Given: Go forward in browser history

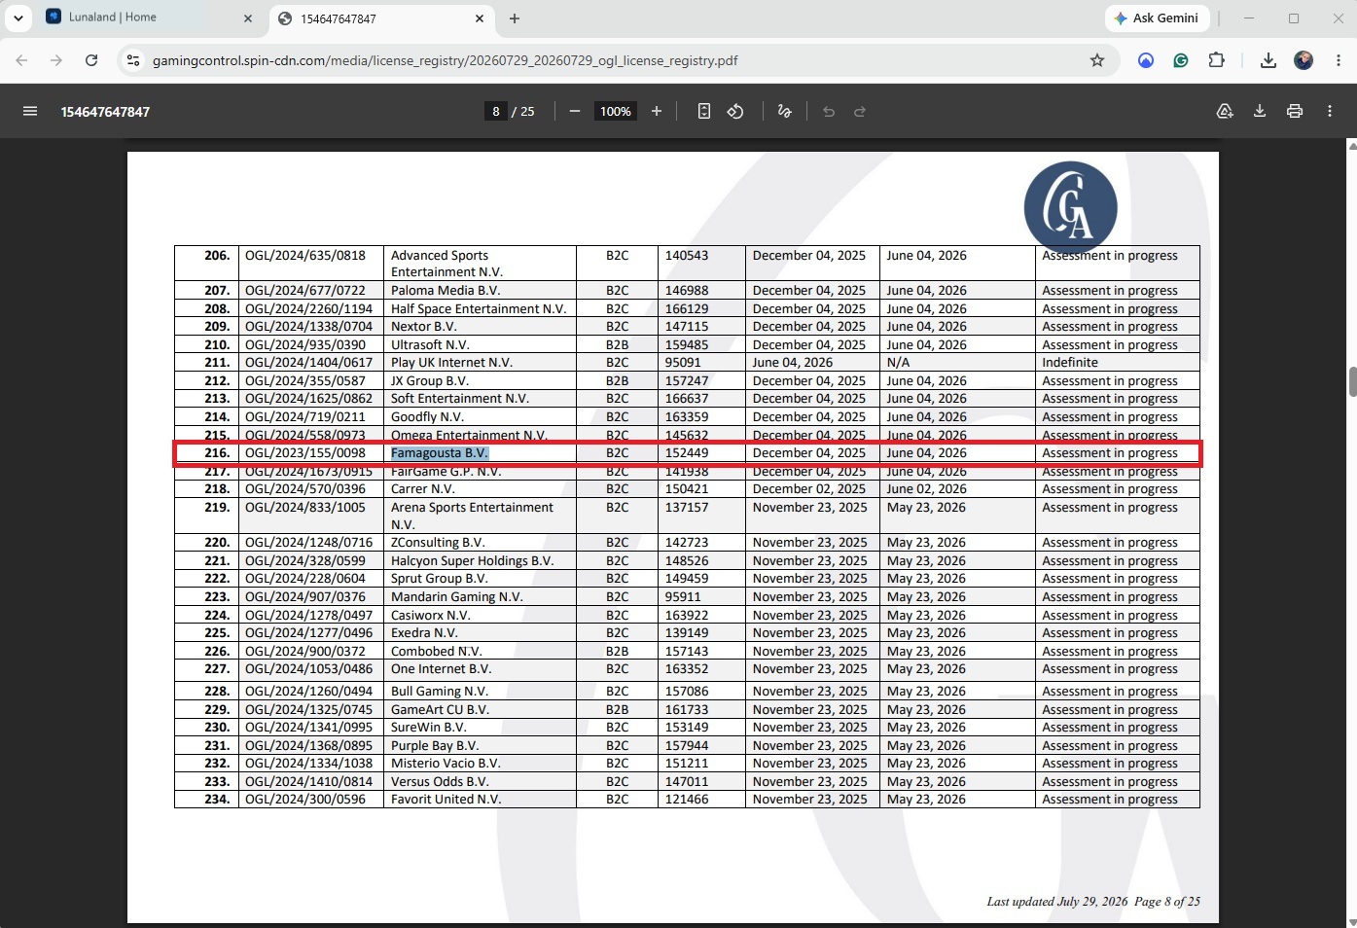Looking at the screenshot, I should [56, 60].
